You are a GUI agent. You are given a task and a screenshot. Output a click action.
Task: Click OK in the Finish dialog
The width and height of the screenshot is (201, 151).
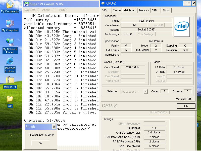[41, 143]
